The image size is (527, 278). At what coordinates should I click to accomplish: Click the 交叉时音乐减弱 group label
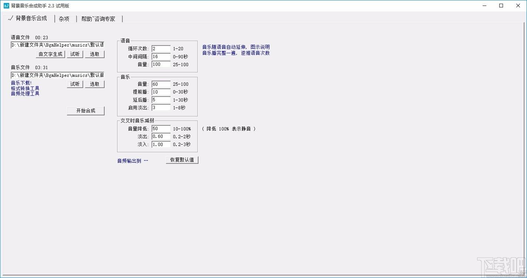[138, 121]
